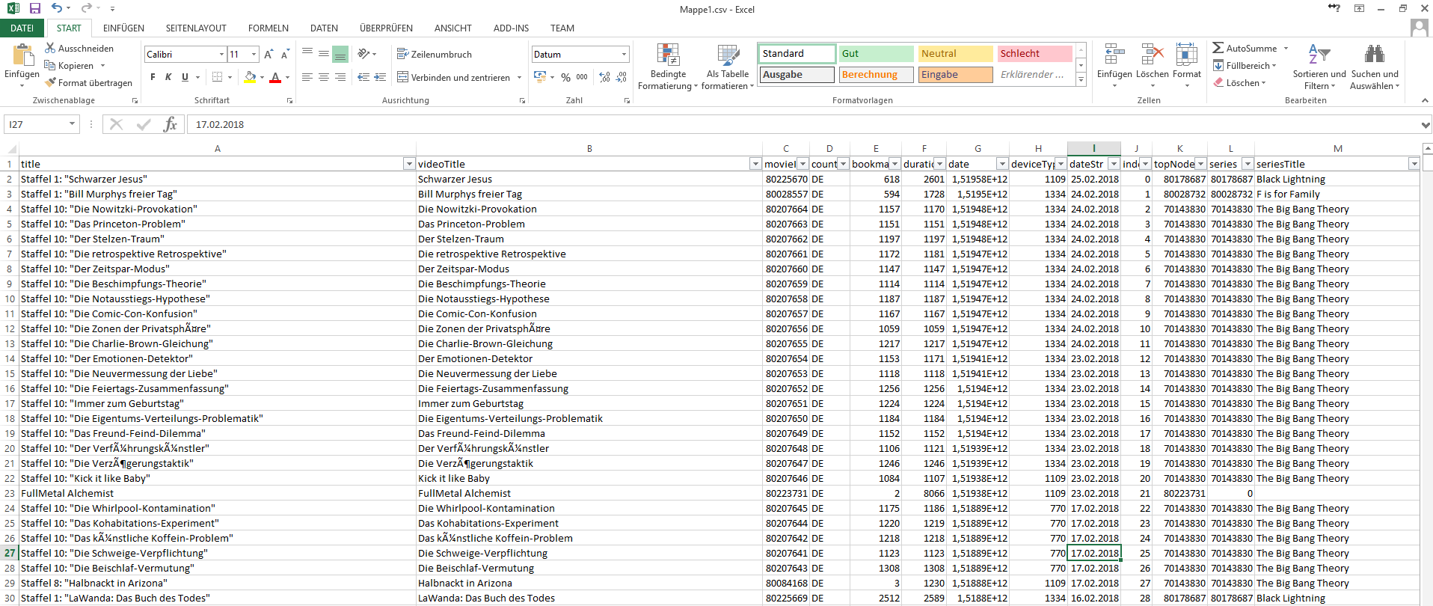The height and width of the screenshot is (606, 1433).
Task: Open the number format Datum dropdown
Action: point(624,54)
